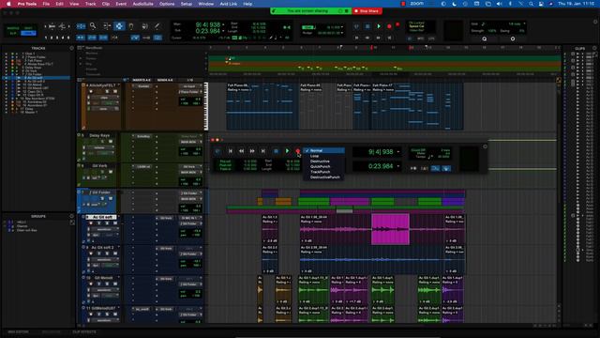
Task: Click the Delay Keys track name
Action: (99, 135)
